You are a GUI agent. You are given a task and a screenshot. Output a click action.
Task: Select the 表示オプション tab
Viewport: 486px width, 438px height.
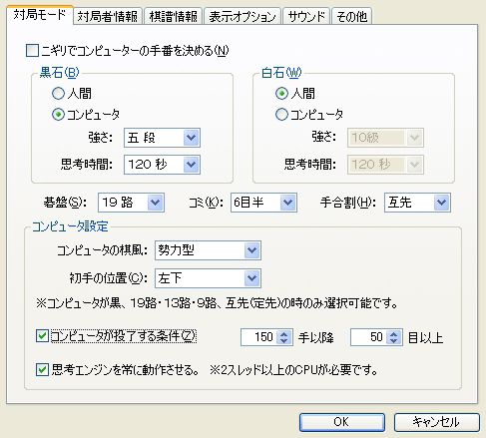243,16
